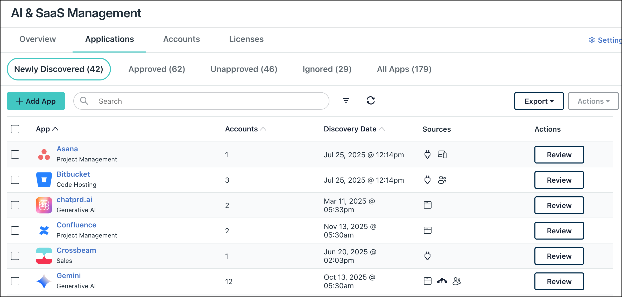The height and width of the screenshot is (297, 622).
Task: Check the checkbox next to Confluence
Action: (15, 230)
